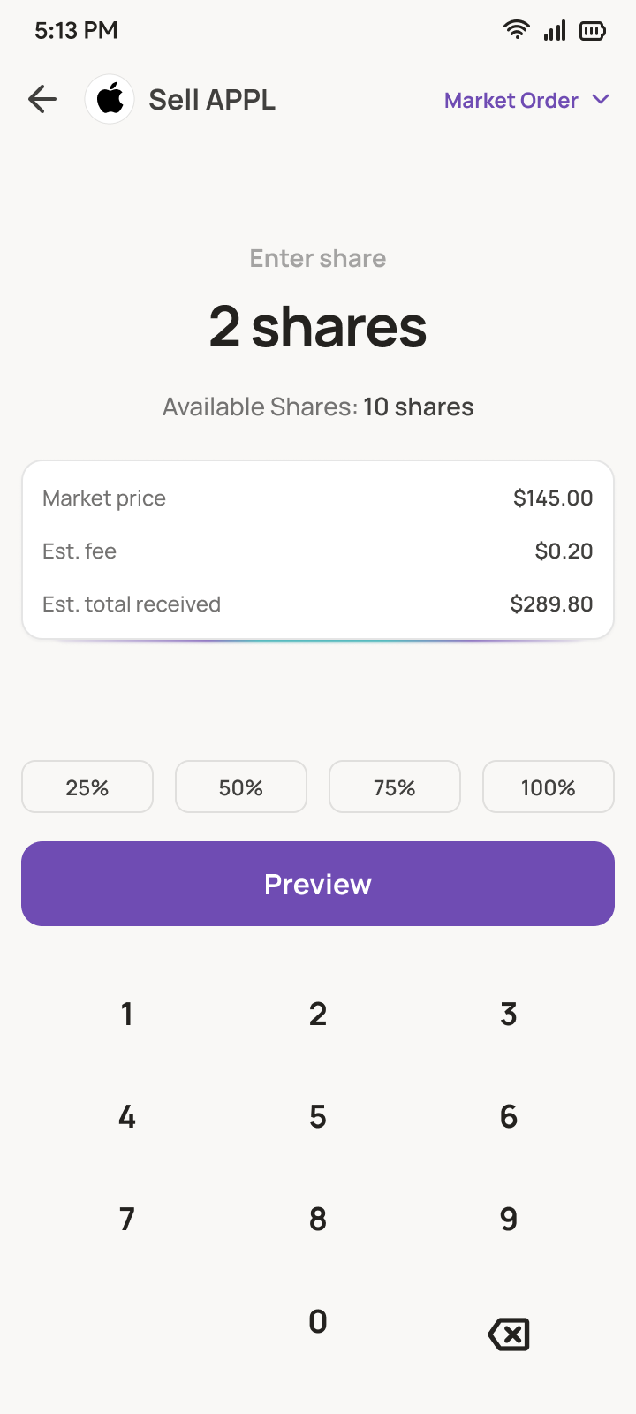
Task: Choose the 75% share option
Action: [x=395, y=787]
